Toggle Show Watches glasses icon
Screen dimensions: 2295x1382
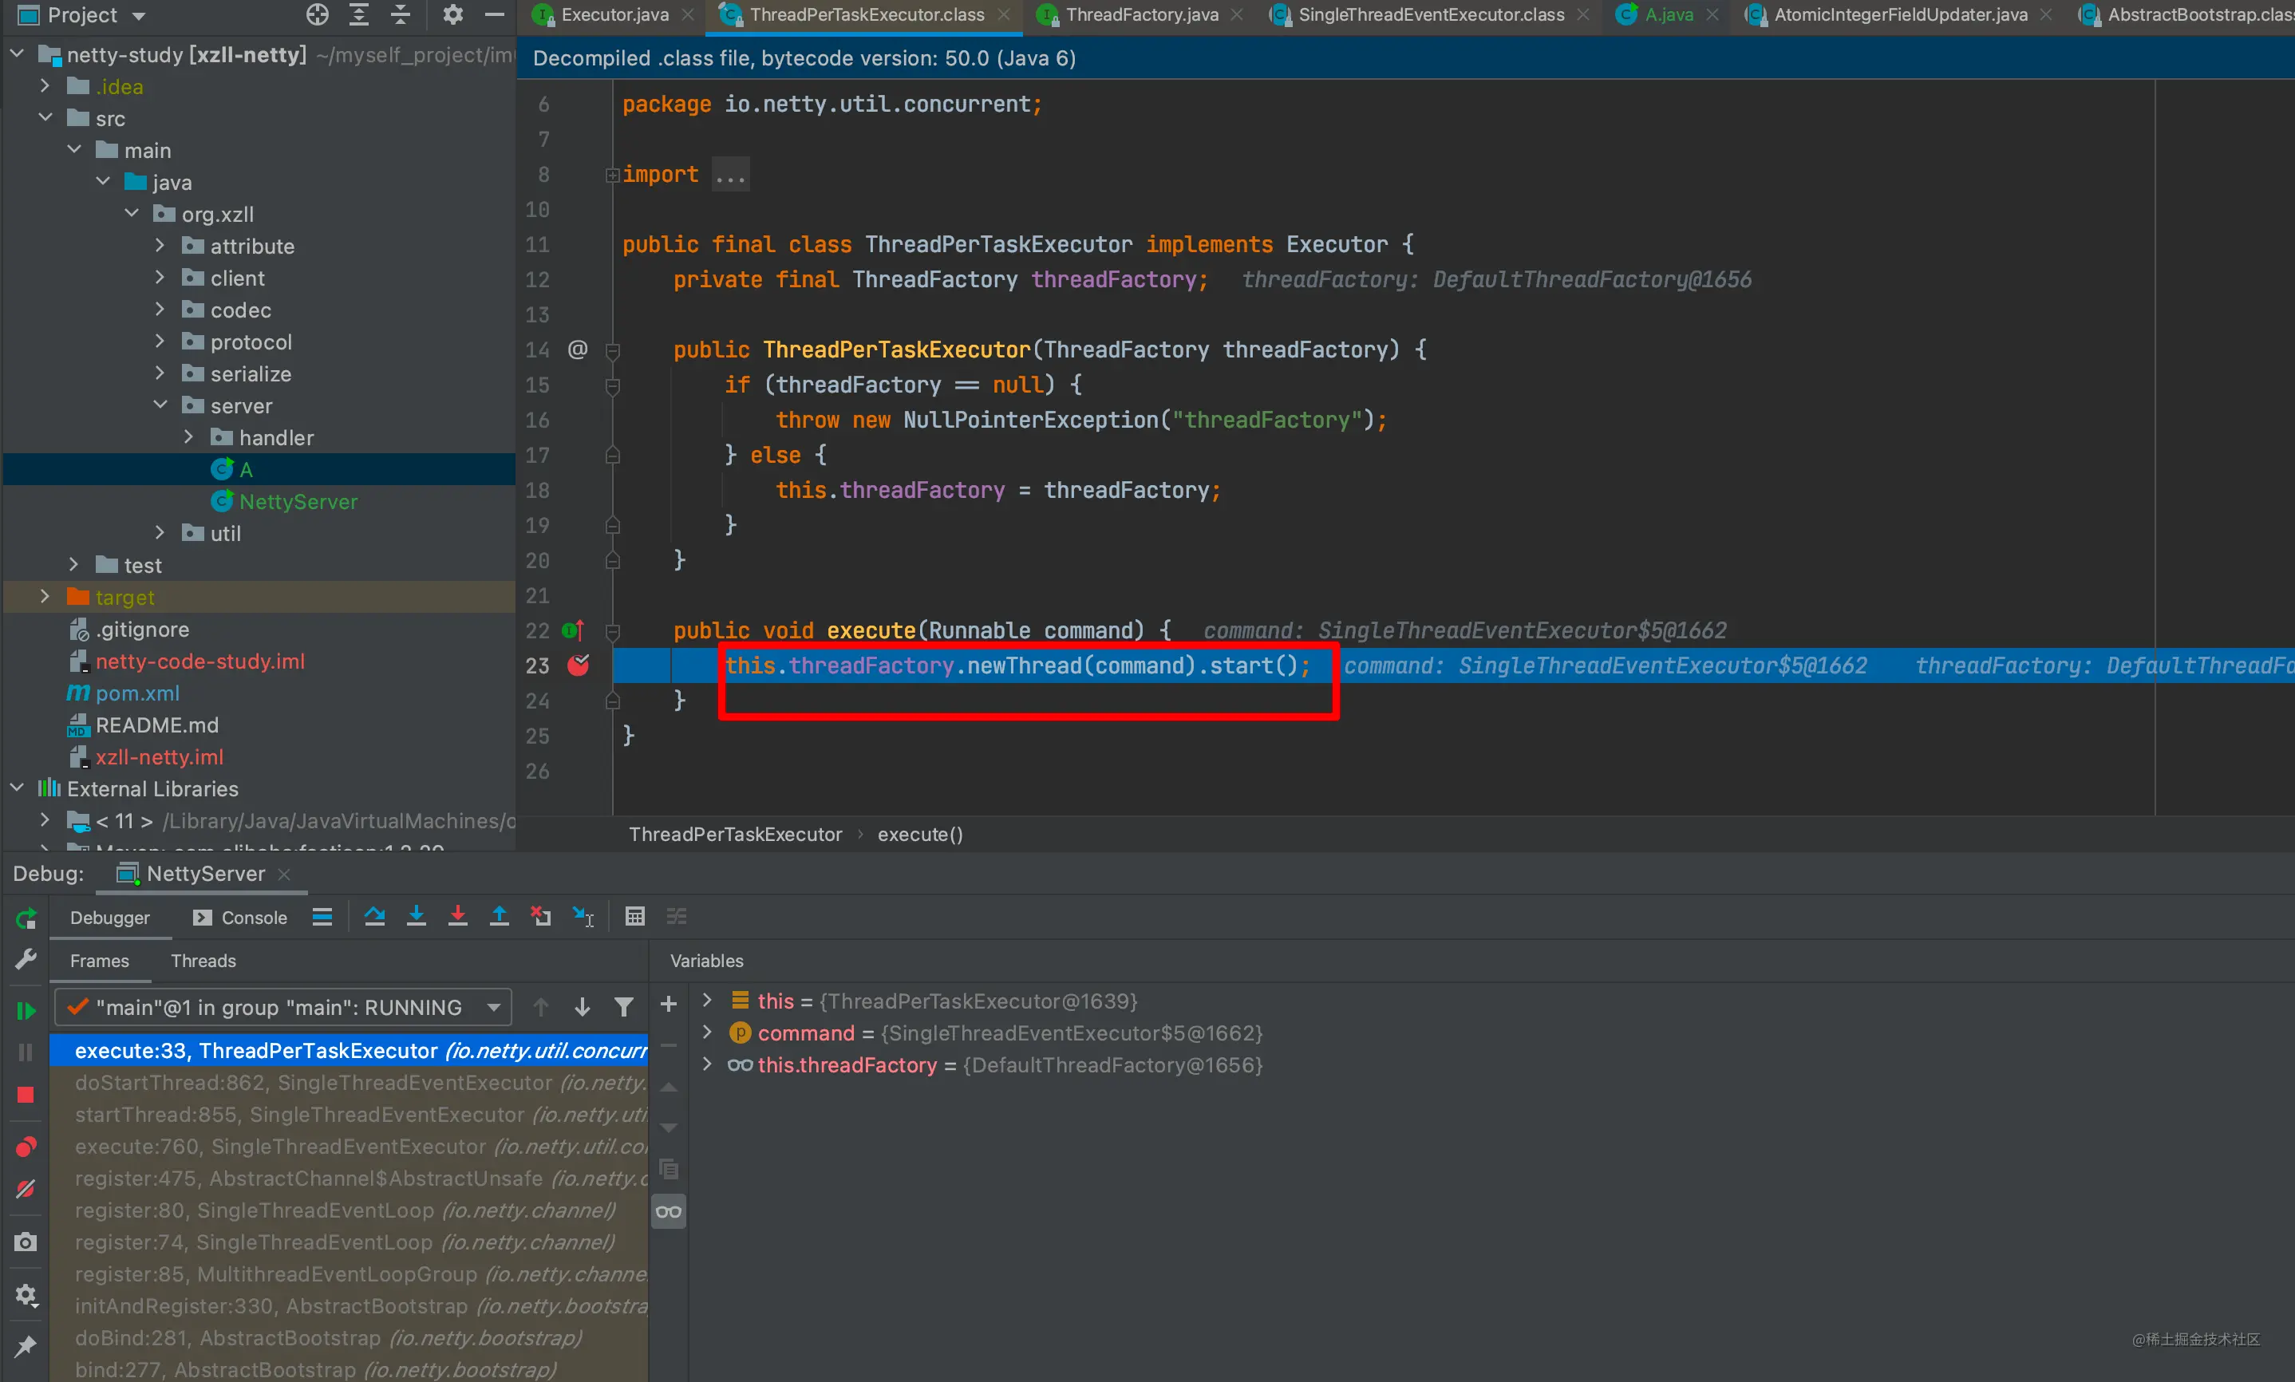click(x=669, y=1211)
